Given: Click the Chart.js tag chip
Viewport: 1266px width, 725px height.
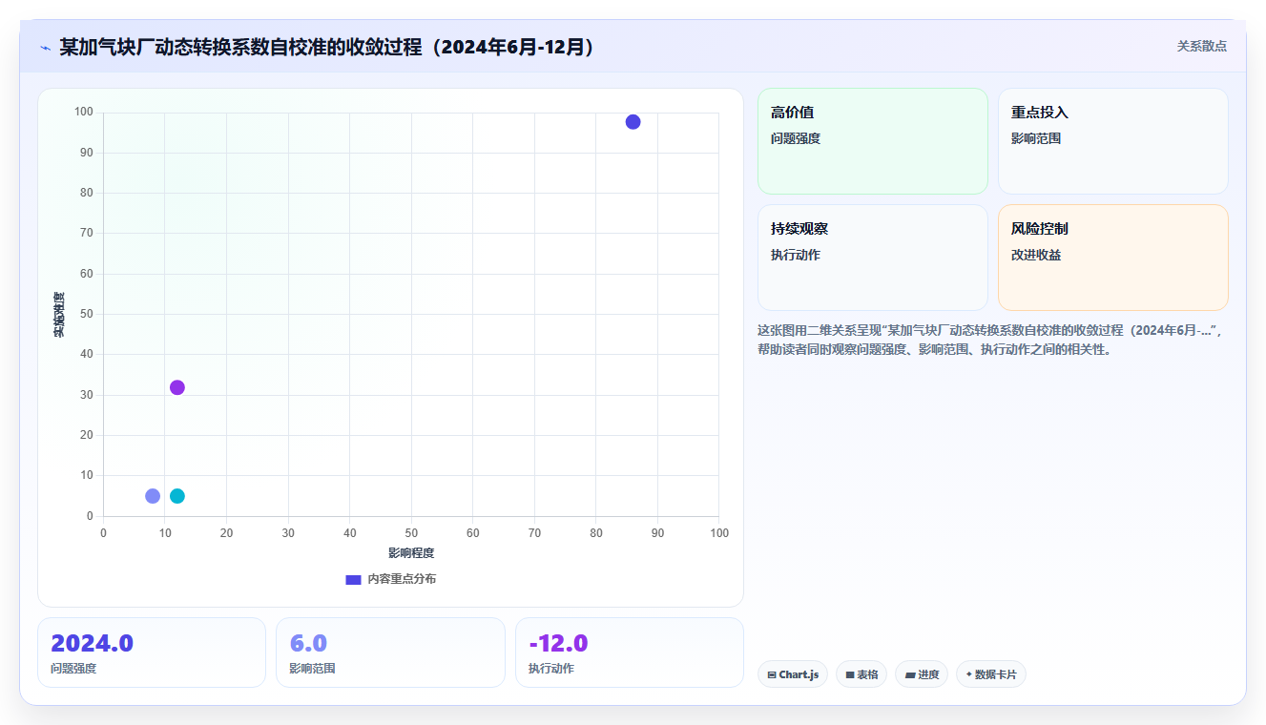Looking at the screenshot, I should [x=792, y=674].
